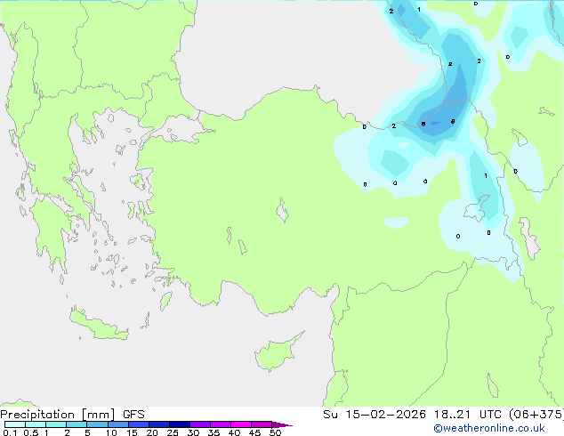Screen dimensions: 564x436
Task: Click Lake Tuz in central Turkey
Action: point(282,210)
